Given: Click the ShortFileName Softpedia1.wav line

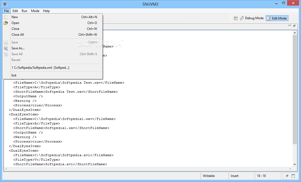Looking at the screenshot, I should pos(61,128).
